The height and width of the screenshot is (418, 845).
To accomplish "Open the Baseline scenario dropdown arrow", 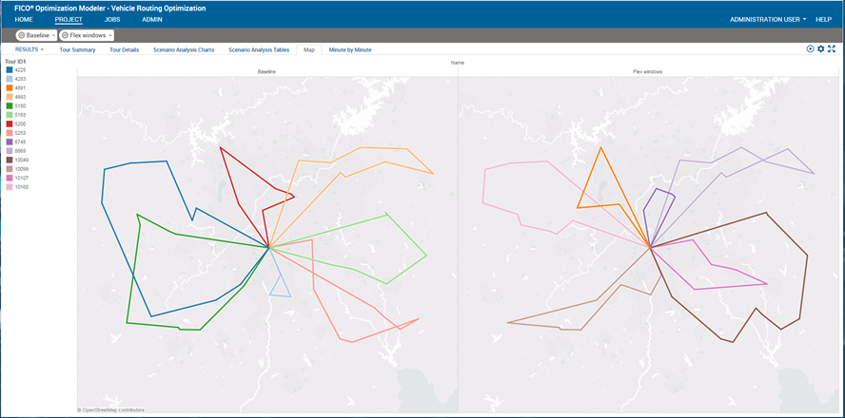I will click(x=54, y=35).
